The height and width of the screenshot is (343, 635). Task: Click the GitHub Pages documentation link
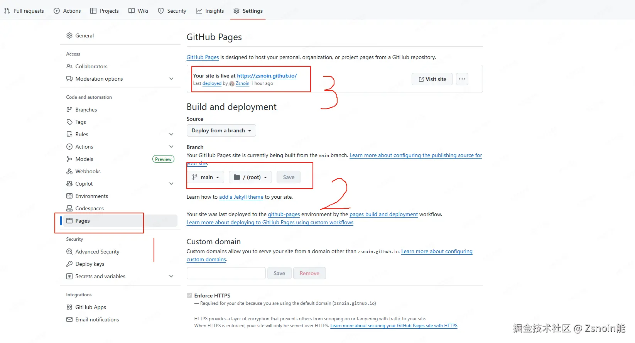pyautogui.click(x=203, y=57)
